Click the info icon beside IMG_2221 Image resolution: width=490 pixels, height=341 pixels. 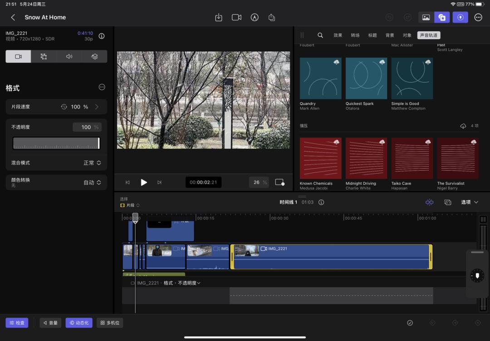pos(102,36)
